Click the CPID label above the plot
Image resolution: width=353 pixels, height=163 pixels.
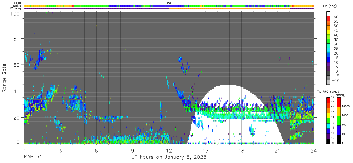18,3
